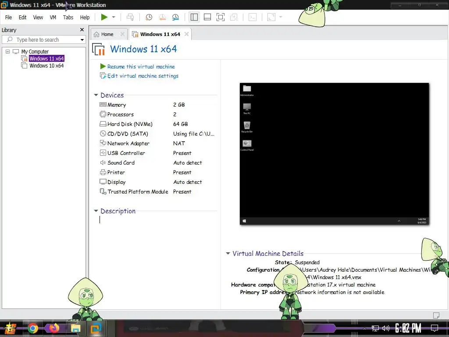
Task: Click VMware Workstation taskbar icon
Action: coord(96,328)
